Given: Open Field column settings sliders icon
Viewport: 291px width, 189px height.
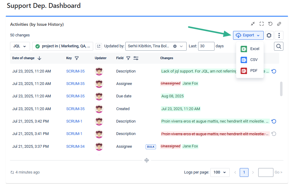Looking at the screenshot, I should (x=136, y=58).
